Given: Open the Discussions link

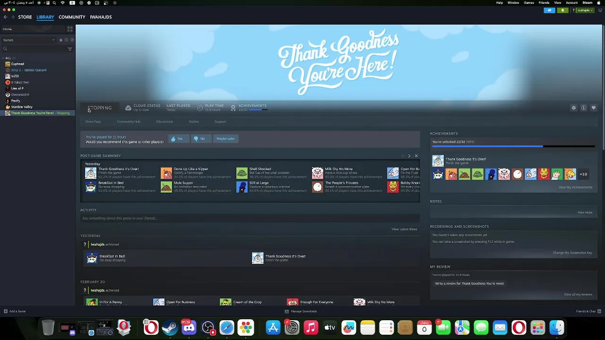Looking at the screenshot, I should 164,121.
